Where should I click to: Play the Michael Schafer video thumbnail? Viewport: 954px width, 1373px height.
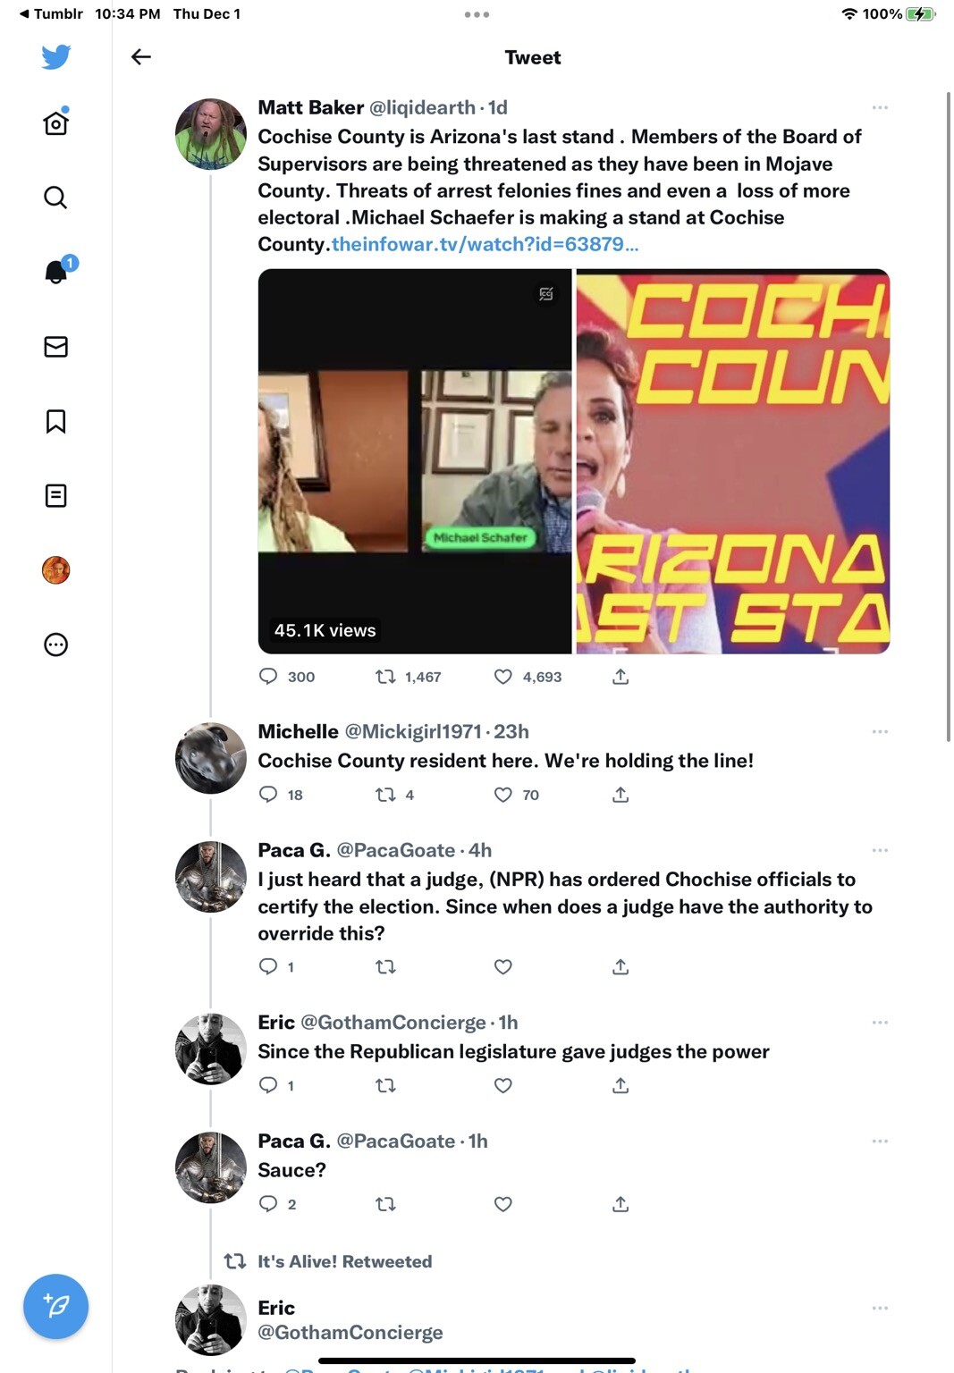415,461
